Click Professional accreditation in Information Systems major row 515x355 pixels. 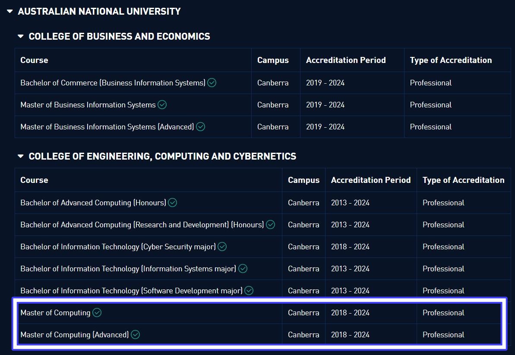(443, 269)
